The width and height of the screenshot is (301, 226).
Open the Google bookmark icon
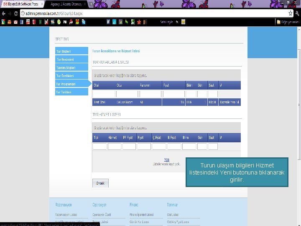coord(3,22)
